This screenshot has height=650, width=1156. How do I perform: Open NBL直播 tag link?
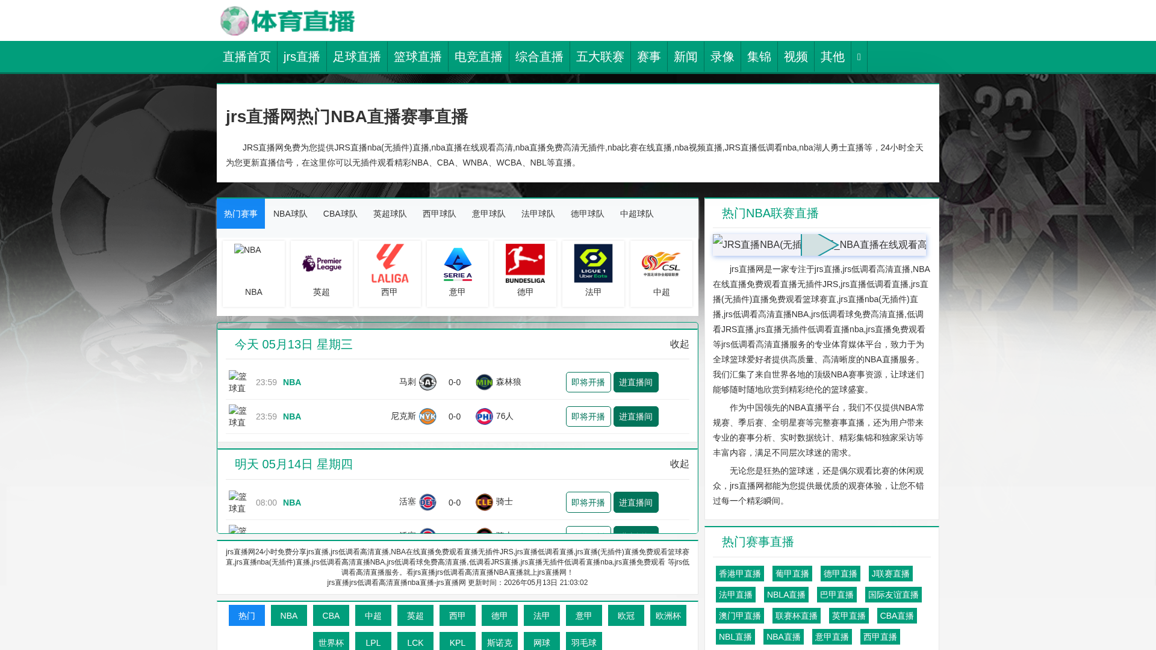pos(735,637)
